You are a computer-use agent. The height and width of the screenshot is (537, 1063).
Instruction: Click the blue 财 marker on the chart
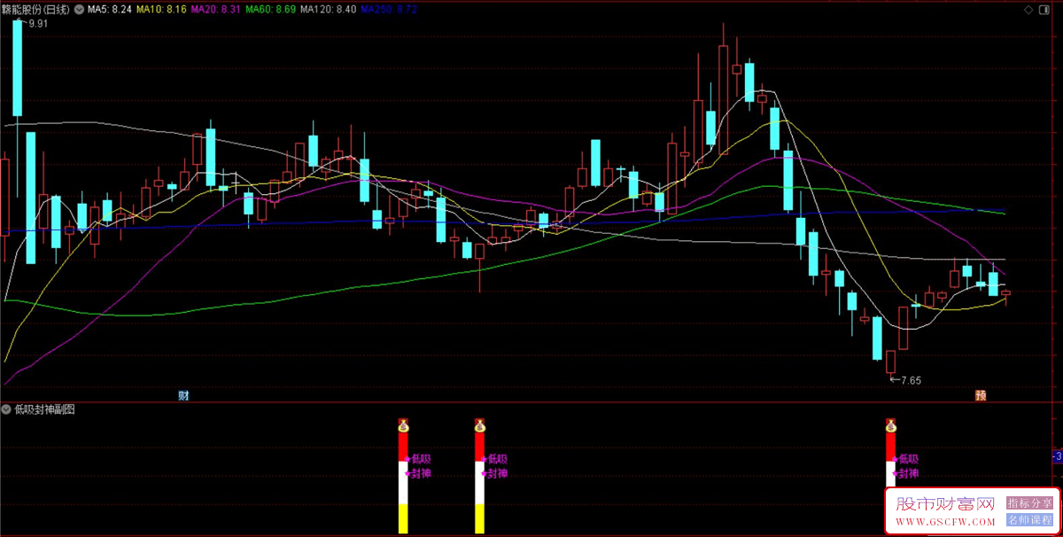pos(183,394)
